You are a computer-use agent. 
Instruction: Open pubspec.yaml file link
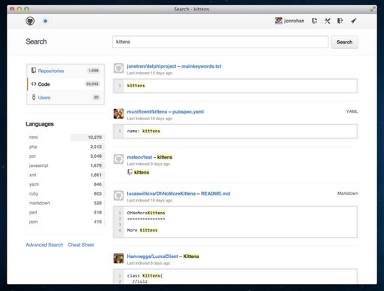tap(188, 111)
